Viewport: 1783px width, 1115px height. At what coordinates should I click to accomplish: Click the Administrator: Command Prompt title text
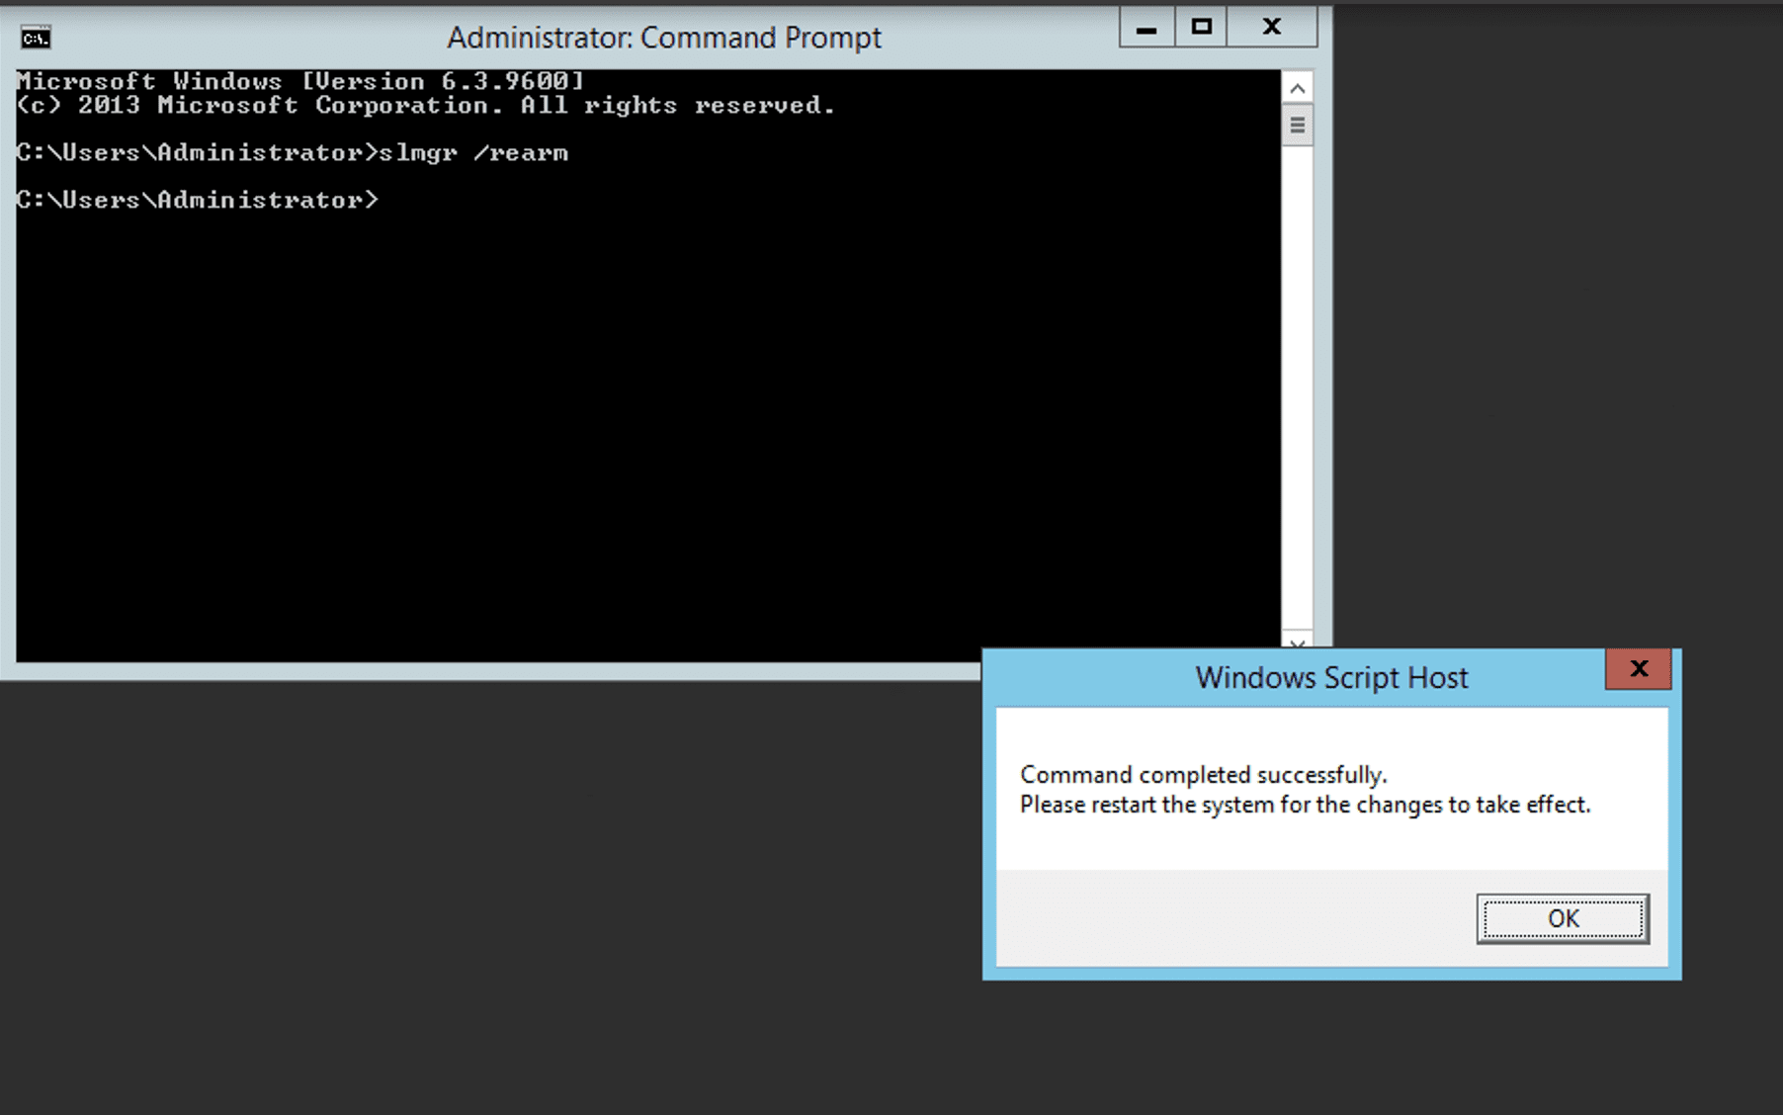[x=663, y=38]
